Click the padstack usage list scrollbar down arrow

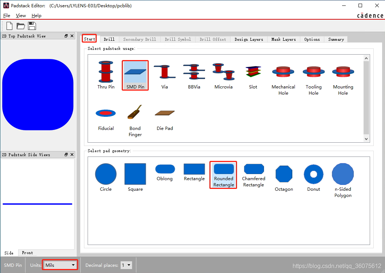click(x=366, y=139)
